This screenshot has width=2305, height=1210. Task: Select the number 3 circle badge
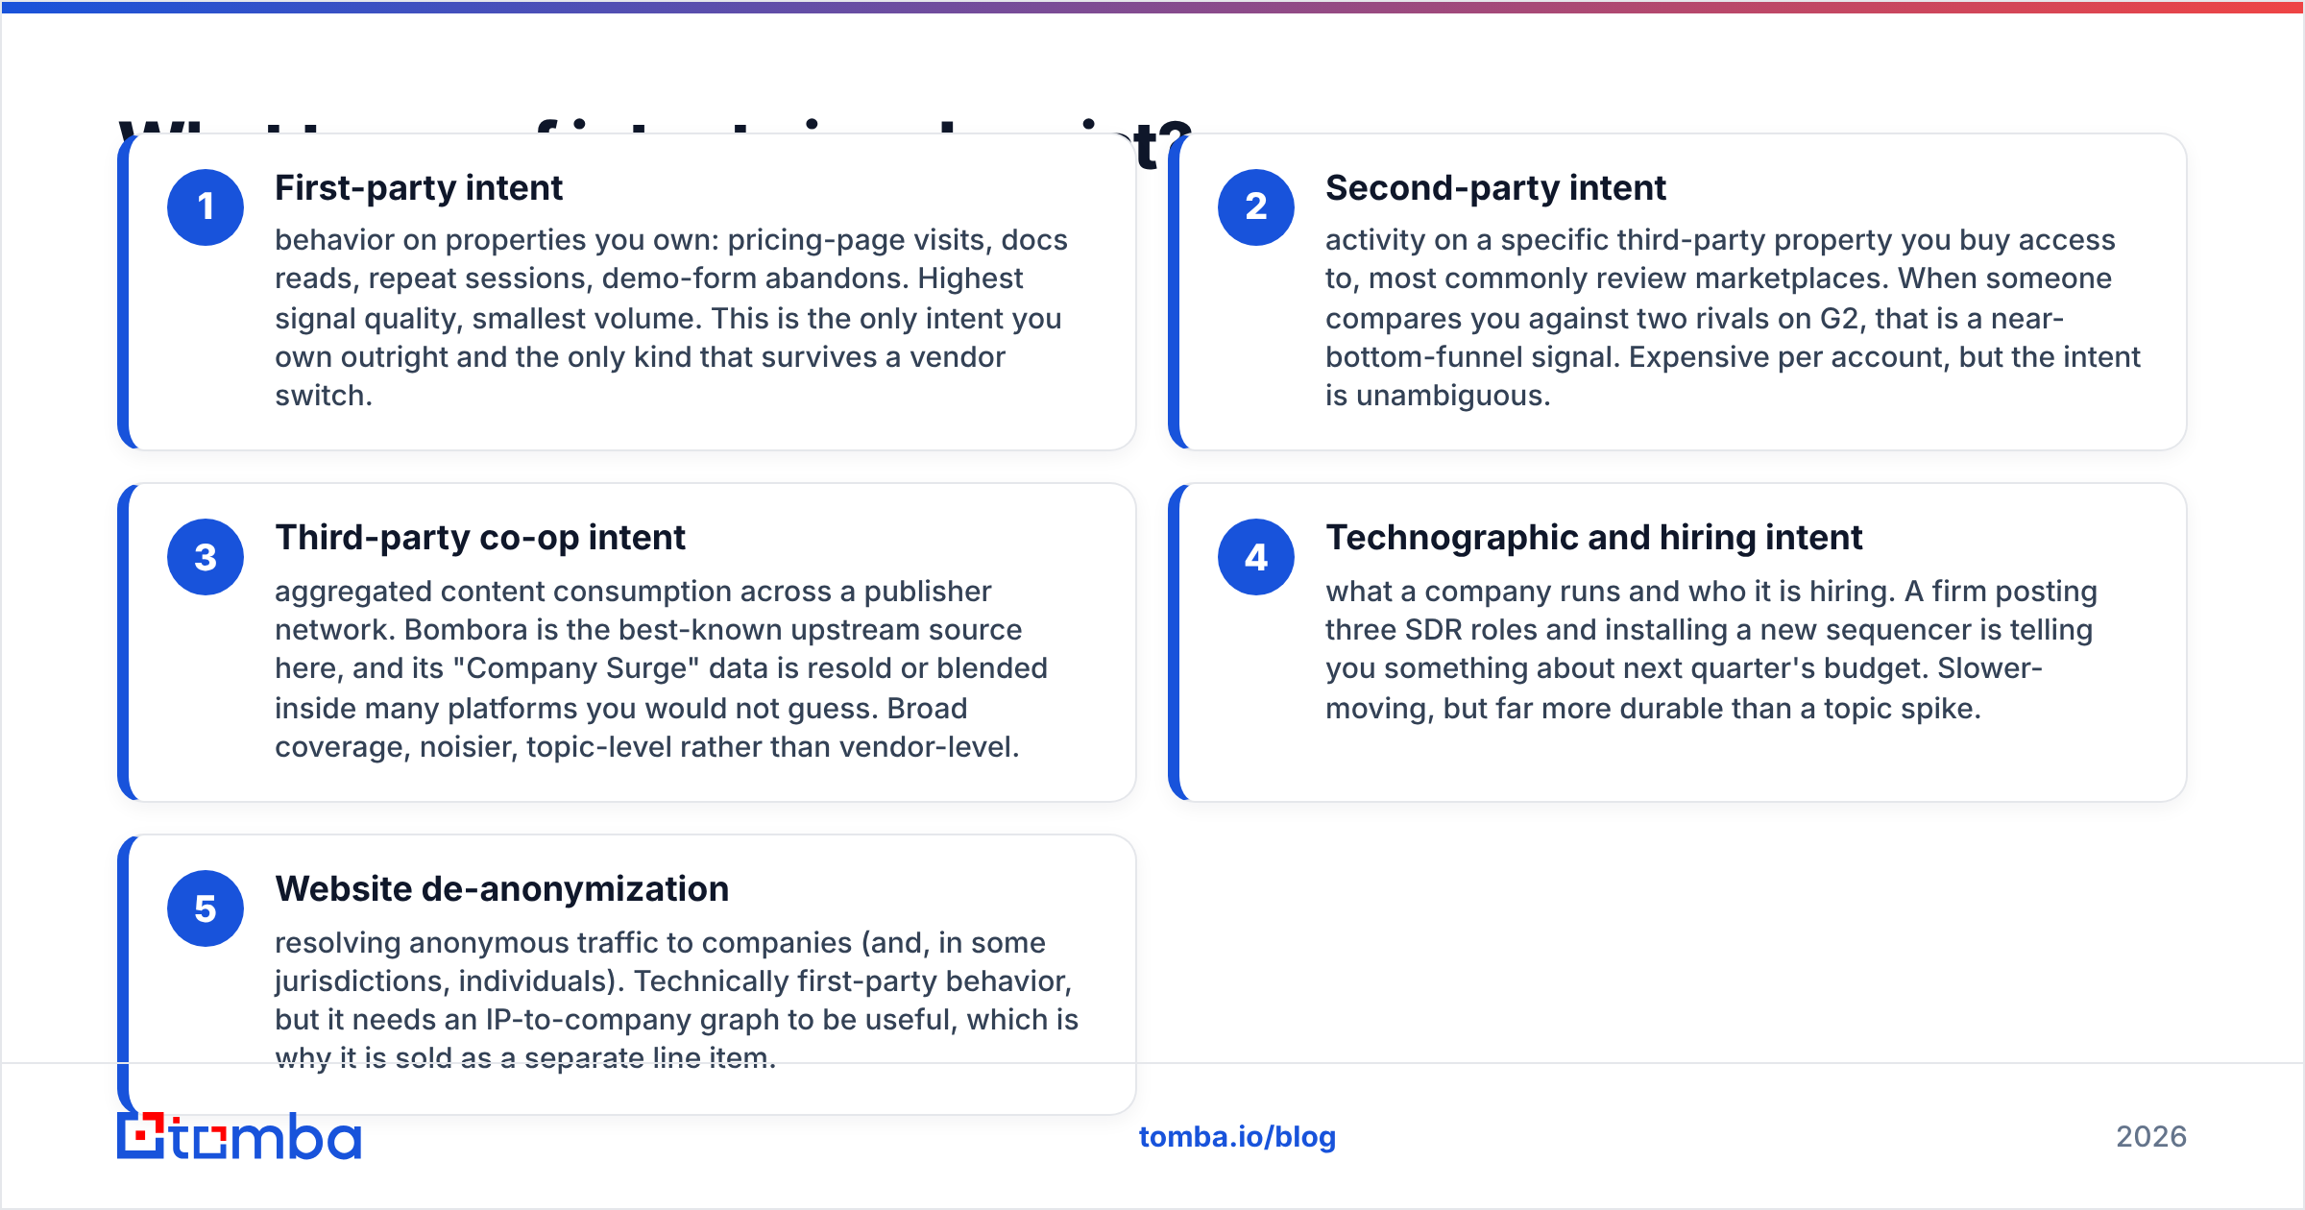[206, 557]
